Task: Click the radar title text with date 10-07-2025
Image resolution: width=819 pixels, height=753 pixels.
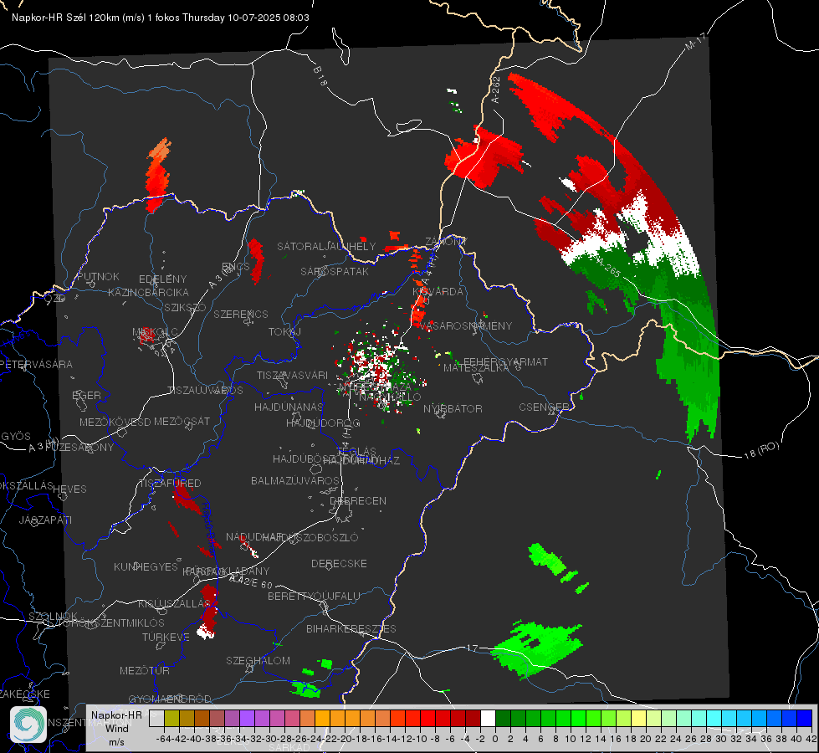Action: point(161,18)
